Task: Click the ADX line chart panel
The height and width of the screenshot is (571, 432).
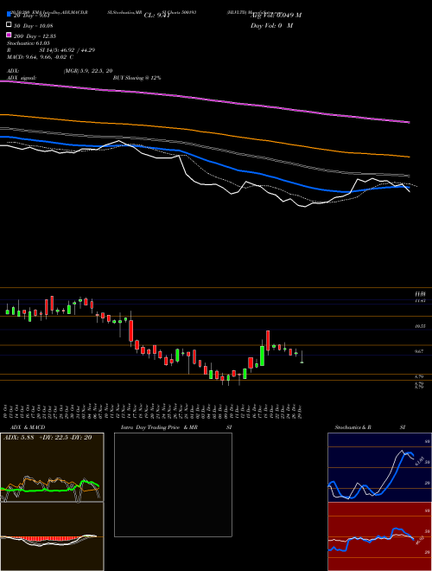Action: tap(52, 467)
